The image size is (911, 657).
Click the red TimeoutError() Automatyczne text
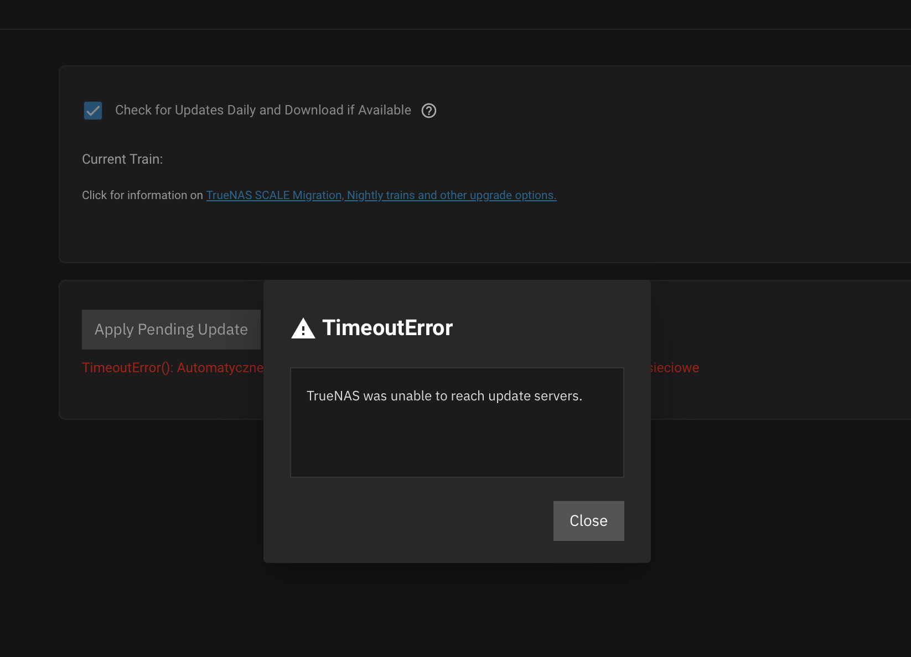point(173,368)
